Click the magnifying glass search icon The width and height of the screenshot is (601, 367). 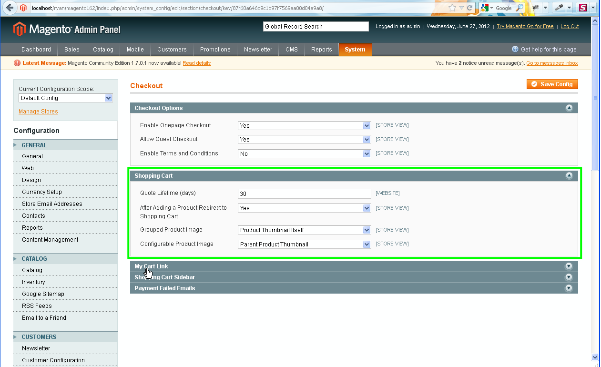[x=520, y=8]
